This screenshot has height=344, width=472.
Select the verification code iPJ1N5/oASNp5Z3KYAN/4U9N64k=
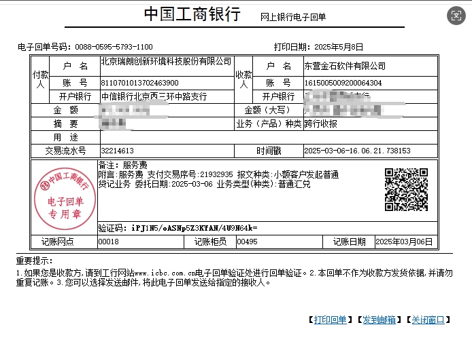tap(195, 228)
